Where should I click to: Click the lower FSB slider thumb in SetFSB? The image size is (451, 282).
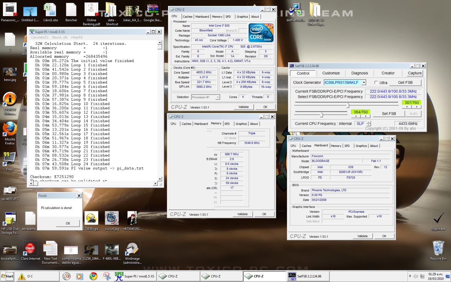point(321,114)
